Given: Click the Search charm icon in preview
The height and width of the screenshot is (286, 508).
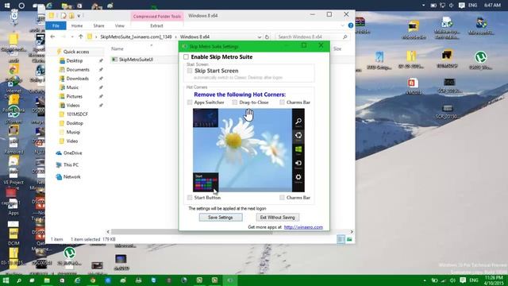Looking at the screenshot, I should click(x=298, y=122).
